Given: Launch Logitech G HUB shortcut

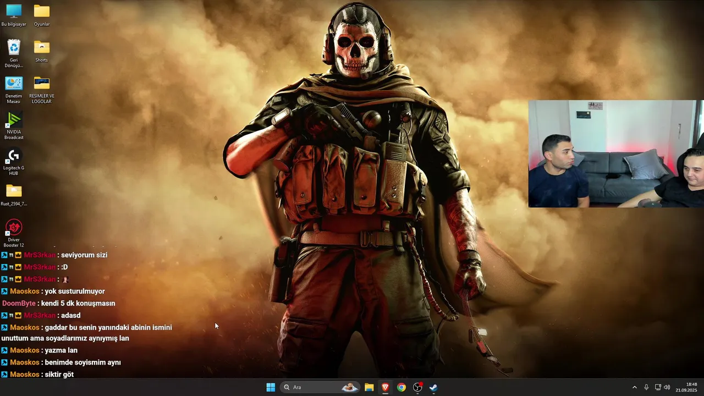Looking at the screenshot, I should pos(14,162).
